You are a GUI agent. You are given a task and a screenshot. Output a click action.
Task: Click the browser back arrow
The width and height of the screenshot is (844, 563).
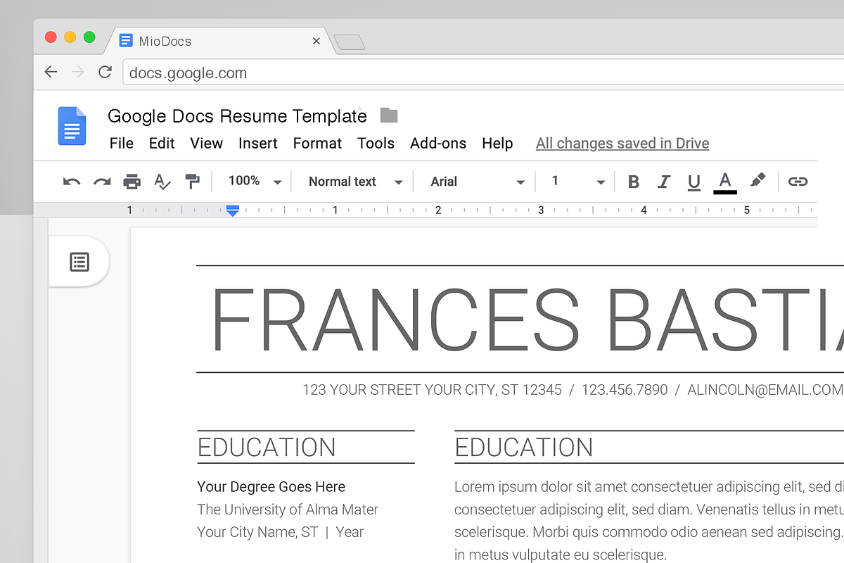point(51,72)
